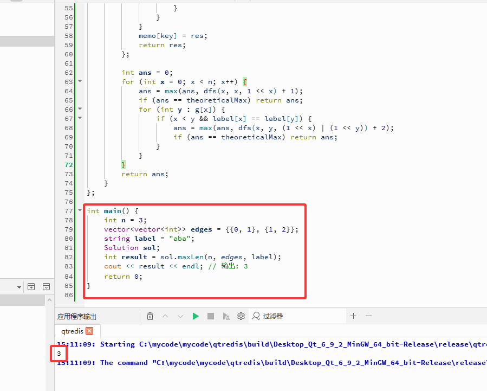This screenshot has height=391, width=487.
Task: Zoom out output text with minus icon
Action: (369, 316)
